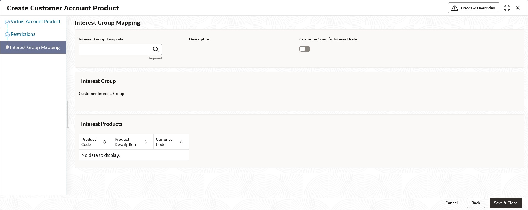Select the Interest Group Mapping step
Viewport: 528px width, 210px height.
(x=35, y=47)
